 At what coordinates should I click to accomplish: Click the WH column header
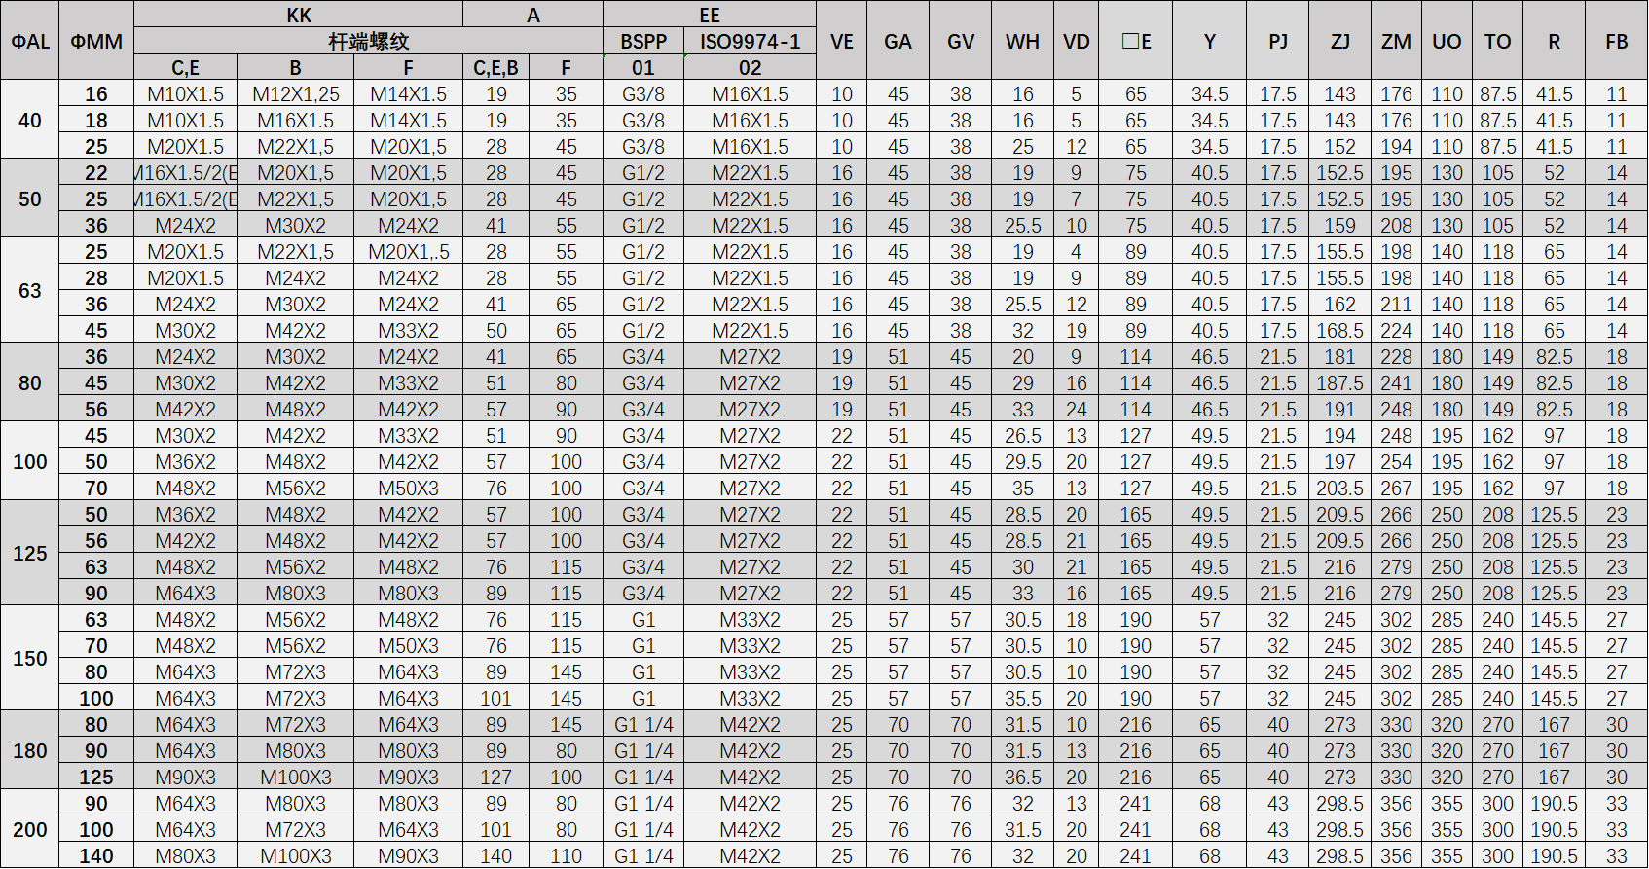pos(1022,41)
